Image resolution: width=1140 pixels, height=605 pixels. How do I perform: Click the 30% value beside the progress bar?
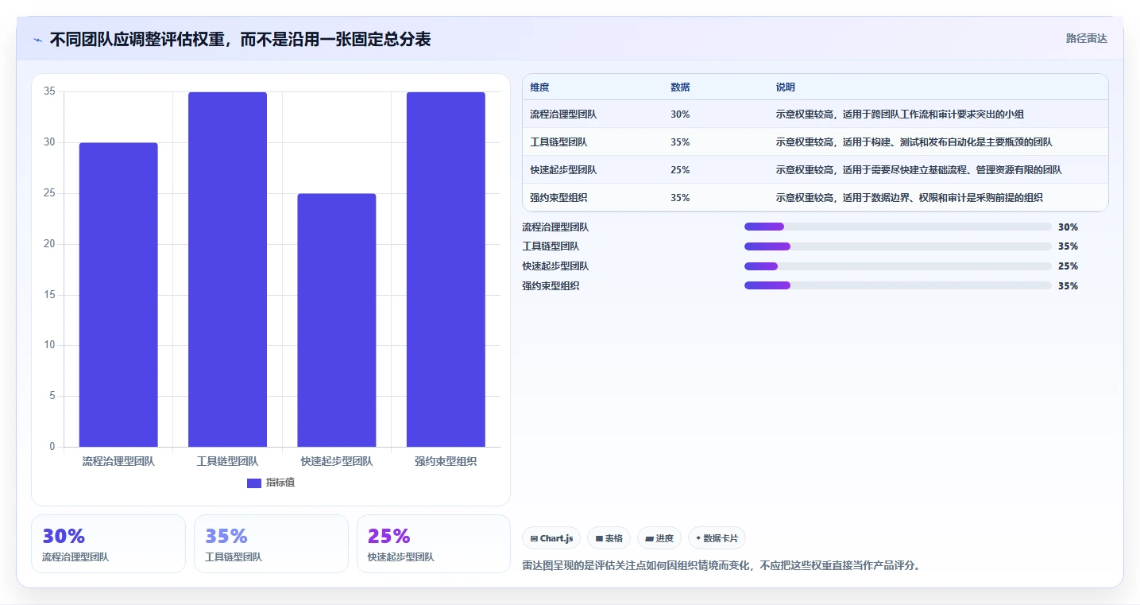point(1068,227)
